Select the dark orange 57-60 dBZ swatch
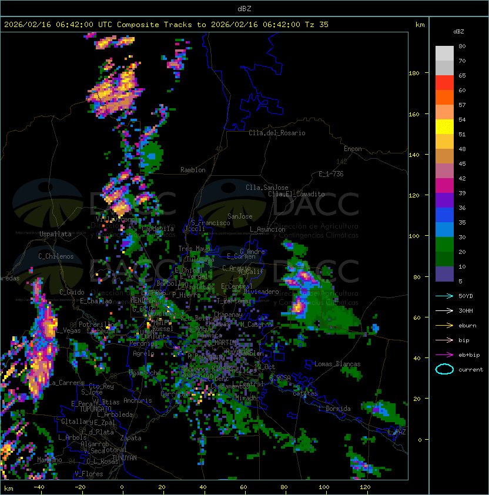 [x=444, y=98]
